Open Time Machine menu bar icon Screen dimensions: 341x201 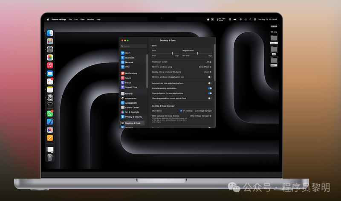click(x=246, y=19)
